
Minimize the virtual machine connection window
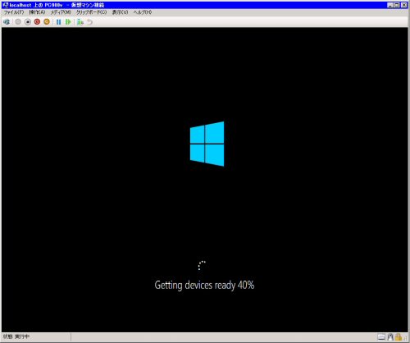390,5
